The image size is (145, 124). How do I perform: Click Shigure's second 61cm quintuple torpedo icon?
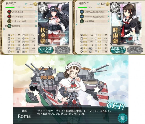(82, 17)
